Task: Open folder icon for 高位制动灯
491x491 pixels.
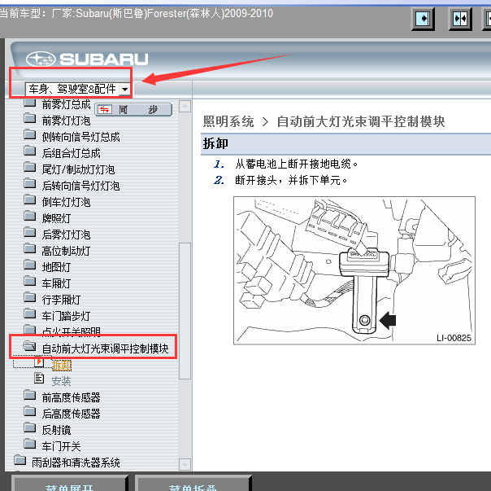Action: pyautogui.click(x=30, y=249)
